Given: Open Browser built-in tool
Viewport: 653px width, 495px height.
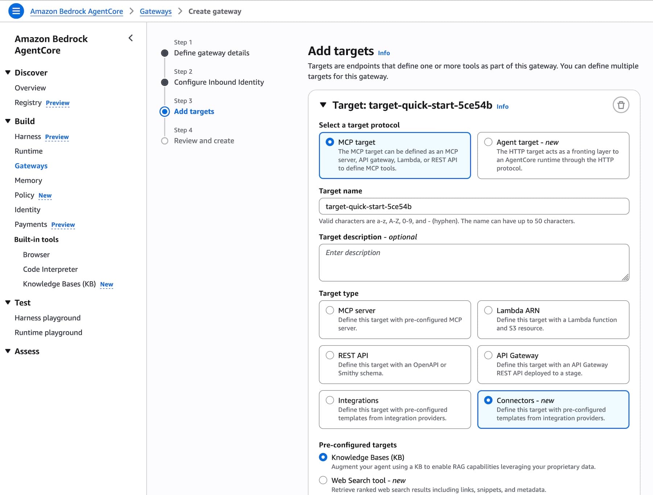Looking at the screenshot, I should 36,255.
